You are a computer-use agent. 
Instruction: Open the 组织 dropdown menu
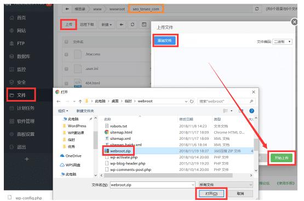63,111
